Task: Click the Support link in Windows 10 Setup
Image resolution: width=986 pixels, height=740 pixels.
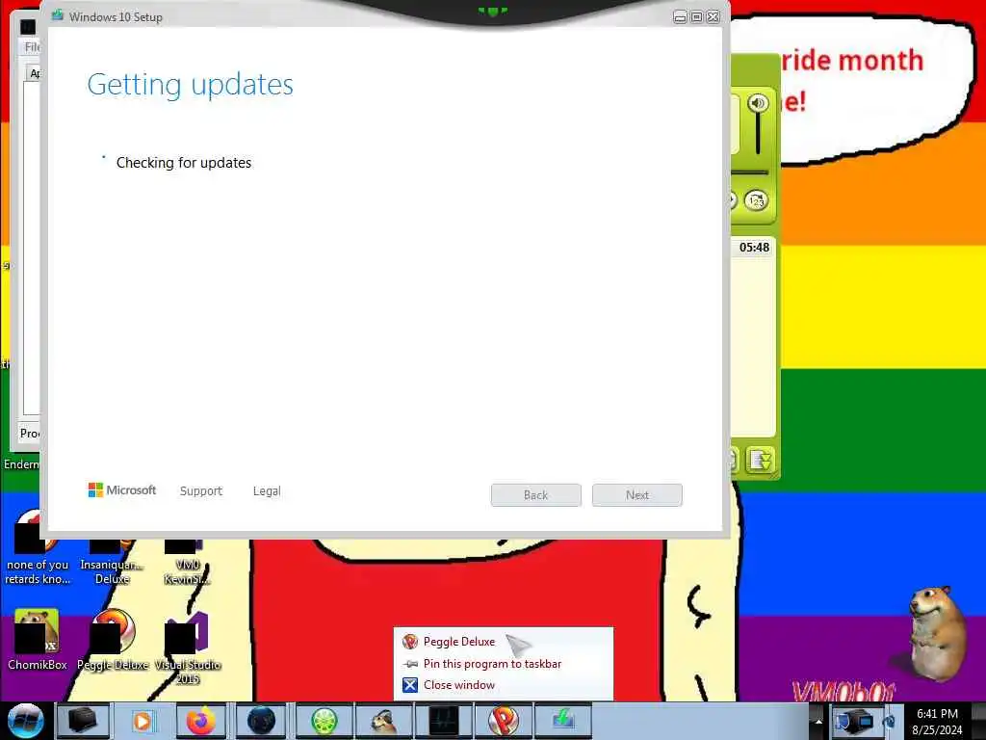Action: (200, 490)
